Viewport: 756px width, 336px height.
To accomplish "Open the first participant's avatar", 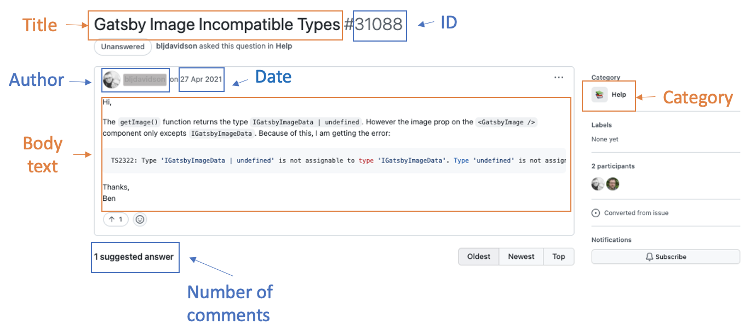I will (x=598, y=184).
